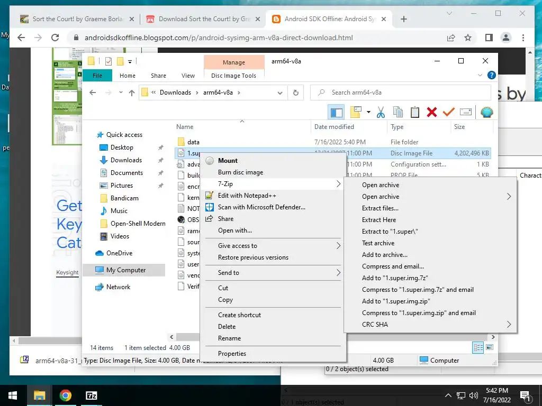
Task: Open Desktop in Quick access
Action: tap(122, 147)
